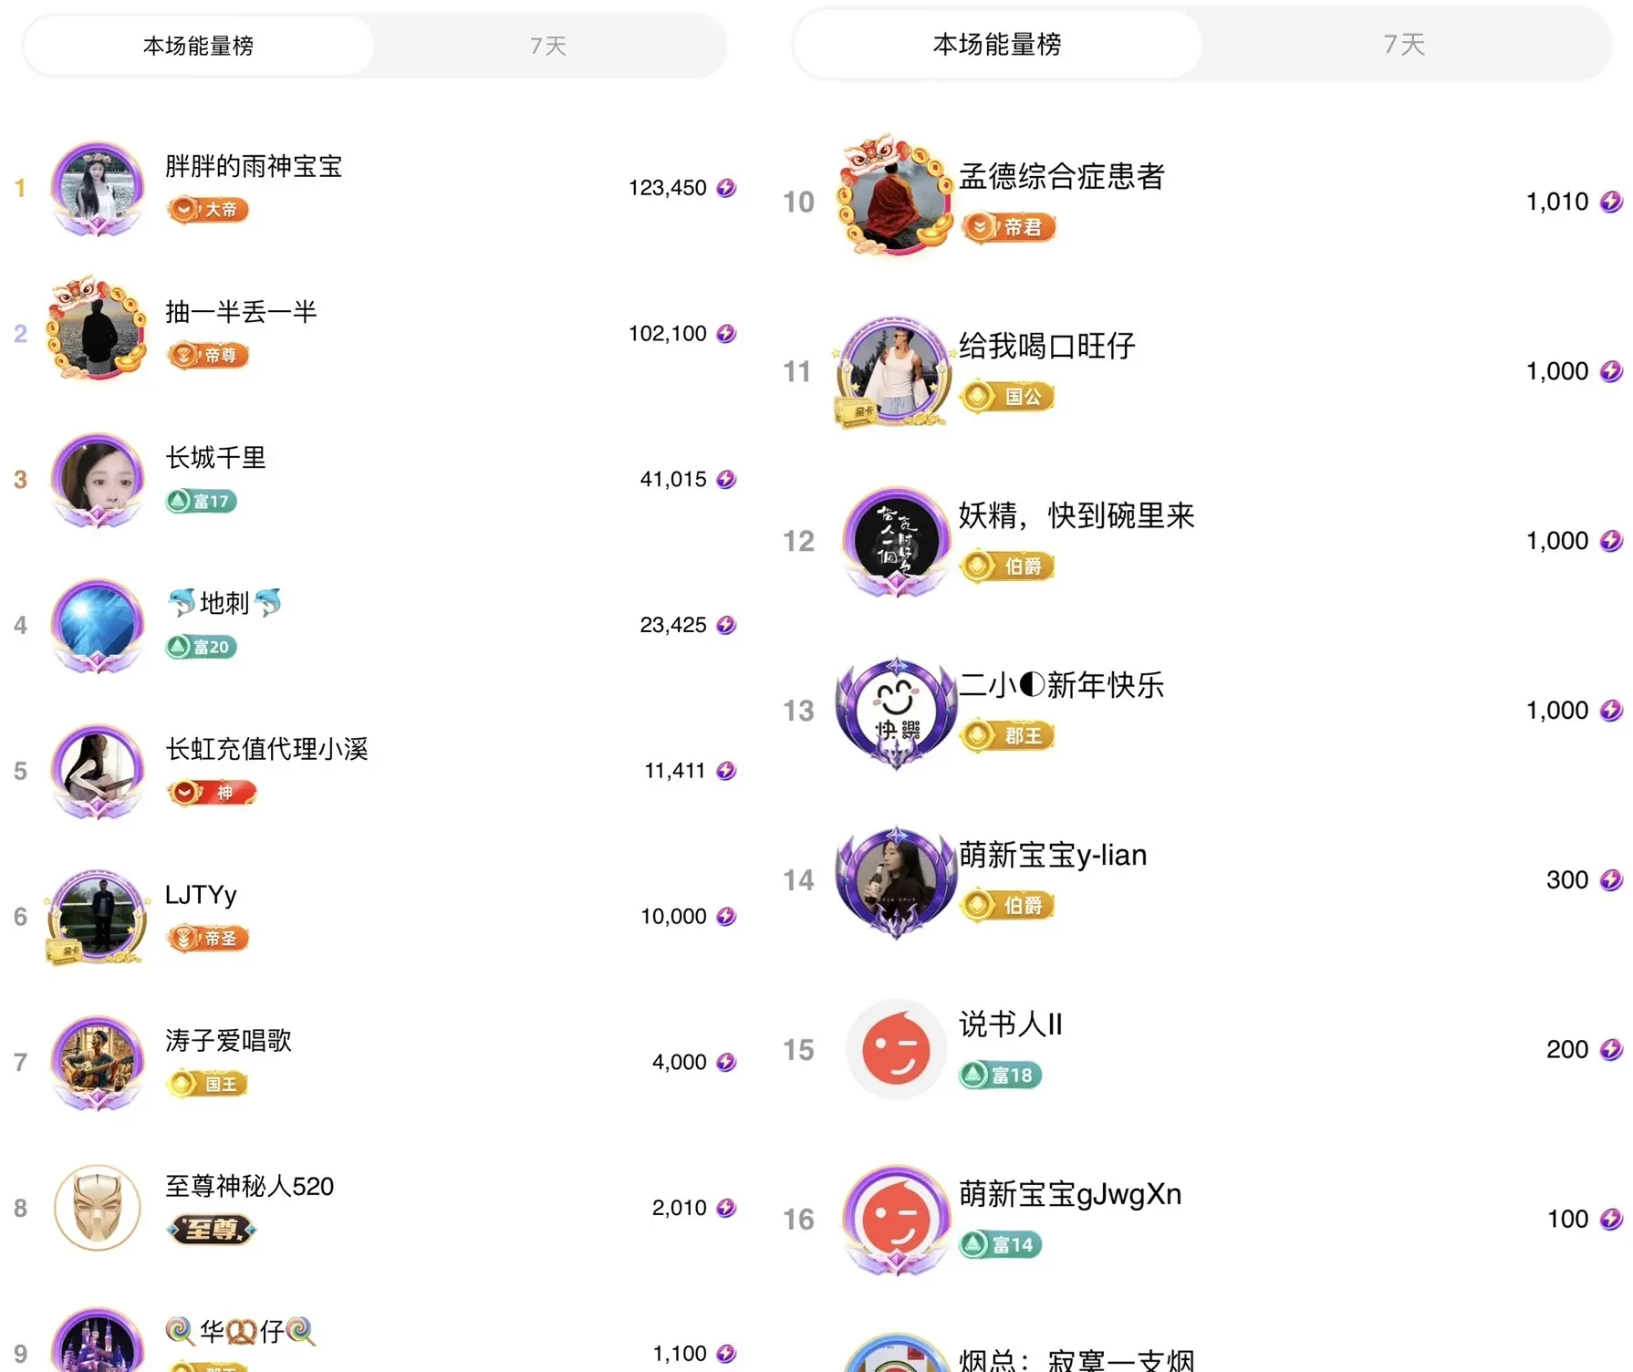Click the 至尊 badge under 至尊神秘人520
1633x1372 pixels.
(x=212, y=1230)
